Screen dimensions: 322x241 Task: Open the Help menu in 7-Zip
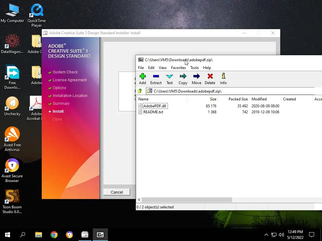207,68
